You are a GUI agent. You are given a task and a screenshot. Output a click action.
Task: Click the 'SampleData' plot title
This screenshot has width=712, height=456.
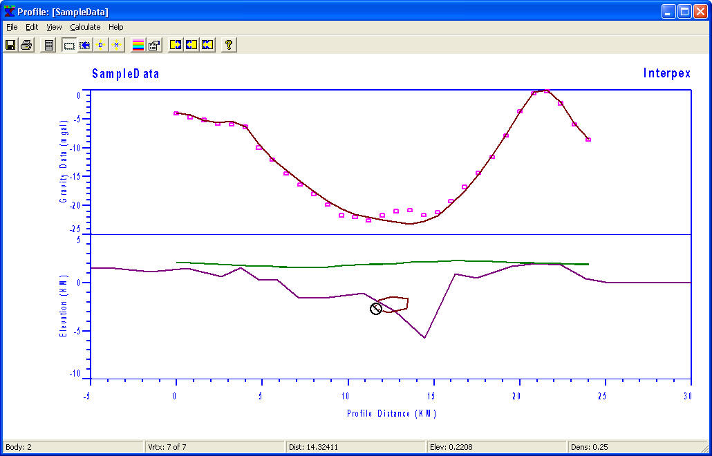(126, 73)
